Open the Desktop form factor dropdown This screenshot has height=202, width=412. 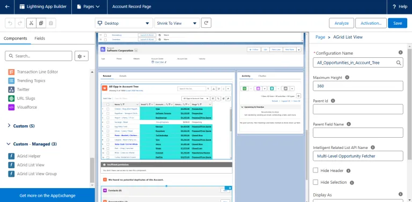click(x=124, y=23)
